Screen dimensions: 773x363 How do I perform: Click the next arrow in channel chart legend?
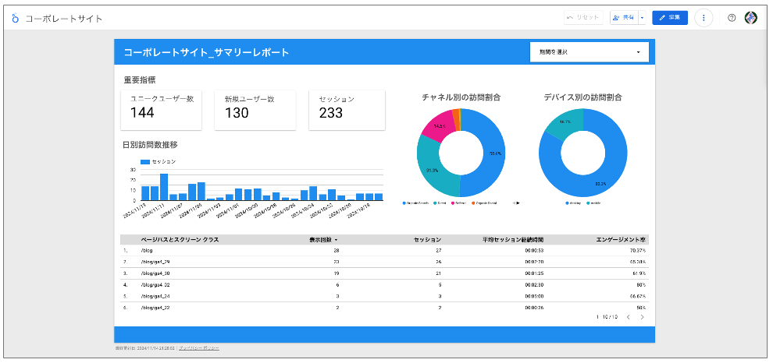pos(518,203)
